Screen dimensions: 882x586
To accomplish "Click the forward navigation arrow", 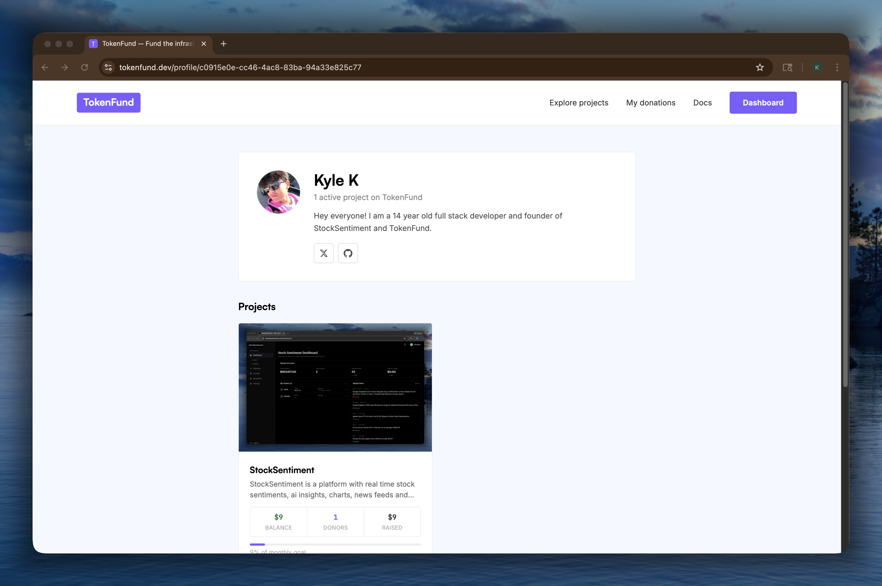I will [65, 67].
